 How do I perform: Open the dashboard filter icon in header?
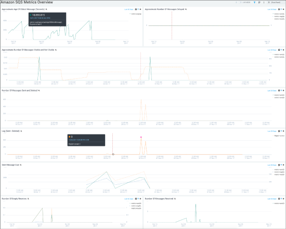[x=254, y=3]
